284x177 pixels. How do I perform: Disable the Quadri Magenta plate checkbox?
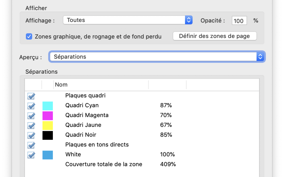point(31,116)
